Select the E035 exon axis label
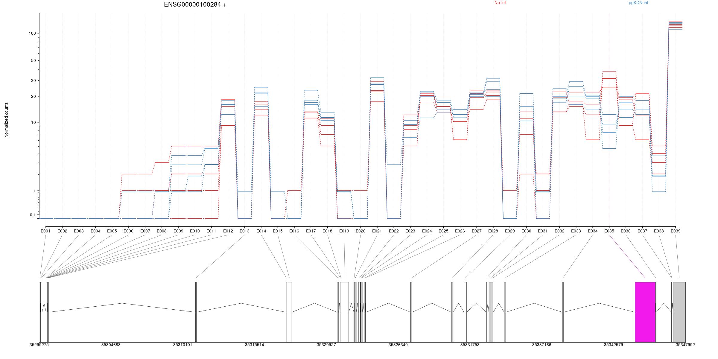 (x=609, y=231)
